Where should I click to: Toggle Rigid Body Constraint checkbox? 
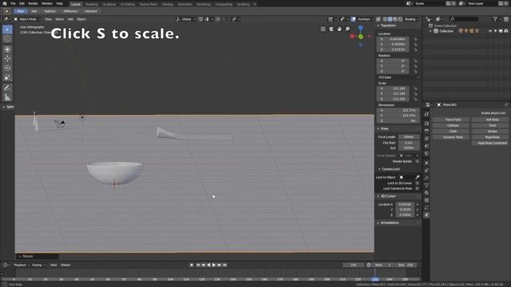(474, 143)
